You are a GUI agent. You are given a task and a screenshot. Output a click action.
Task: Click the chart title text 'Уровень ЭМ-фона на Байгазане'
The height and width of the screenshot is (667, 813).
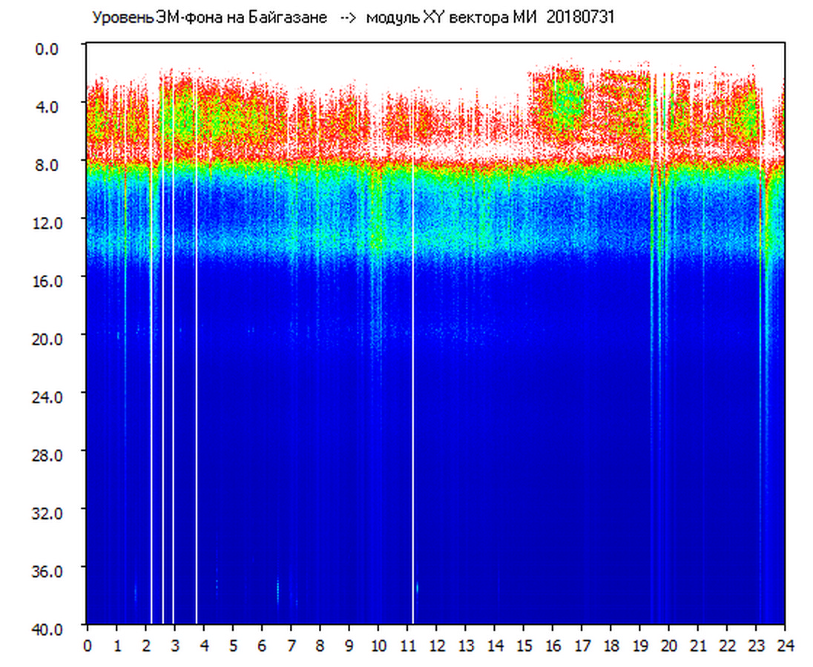coord(209,18)
